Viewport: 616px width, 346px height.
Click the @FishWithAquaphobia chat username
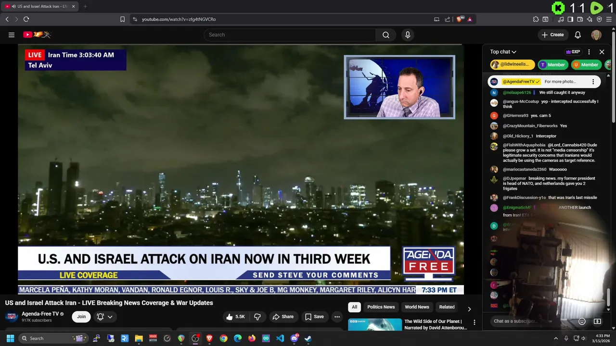pyautogui.click(x=524, y=145)
